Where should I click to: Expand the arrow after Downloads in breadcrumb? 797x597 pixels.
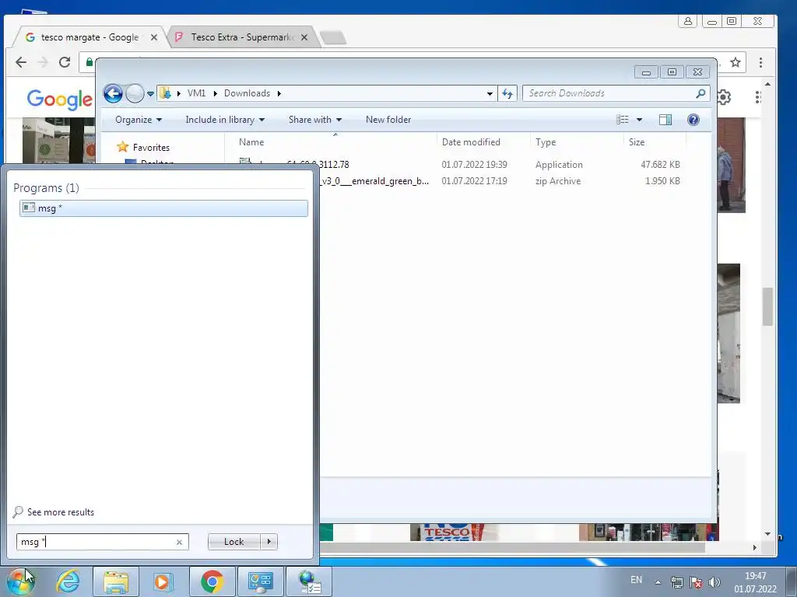(x=279, y=93)
